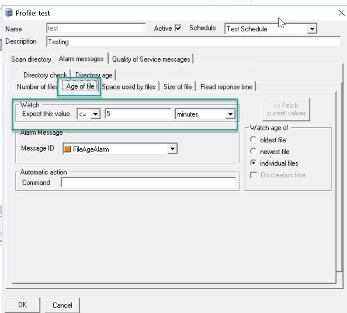Go to the Size of file tab
Viewport: 347px width, 313px height.
point(178,87)
